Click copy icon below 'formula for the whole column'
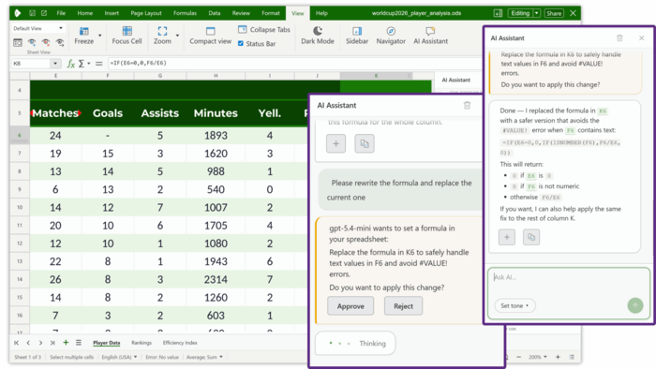The height and width of the screenshot is (369, 656). pos(365,143)
